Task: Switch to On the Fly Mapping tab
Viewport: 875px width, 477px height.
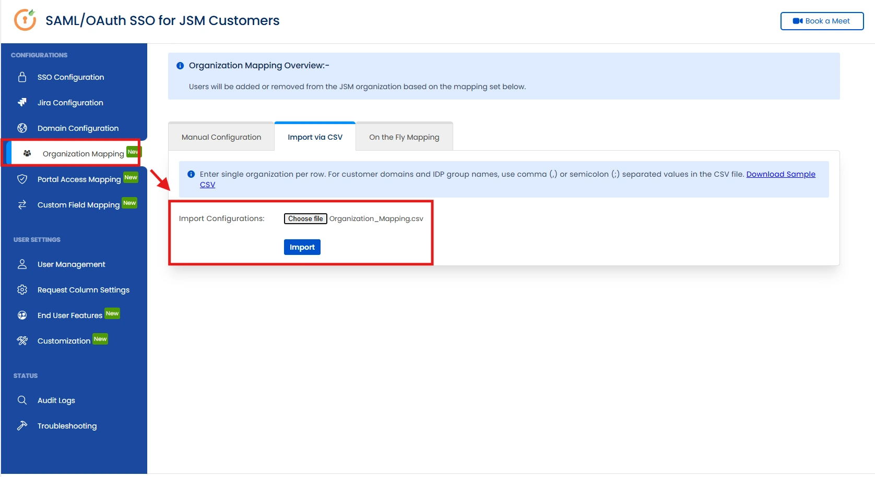Action: pyautogui.click(x=404, y=137)
